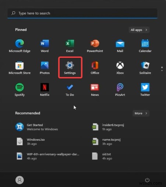Open the user account avatar
Viewport: 166px width, 187px height.
[x=20, y=180]
